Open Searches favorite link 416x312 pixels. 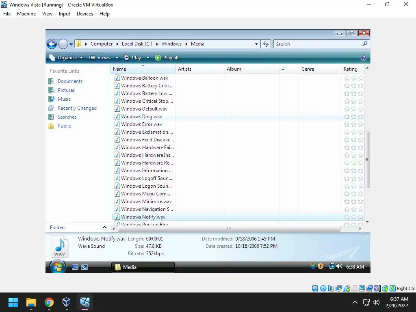67,117
